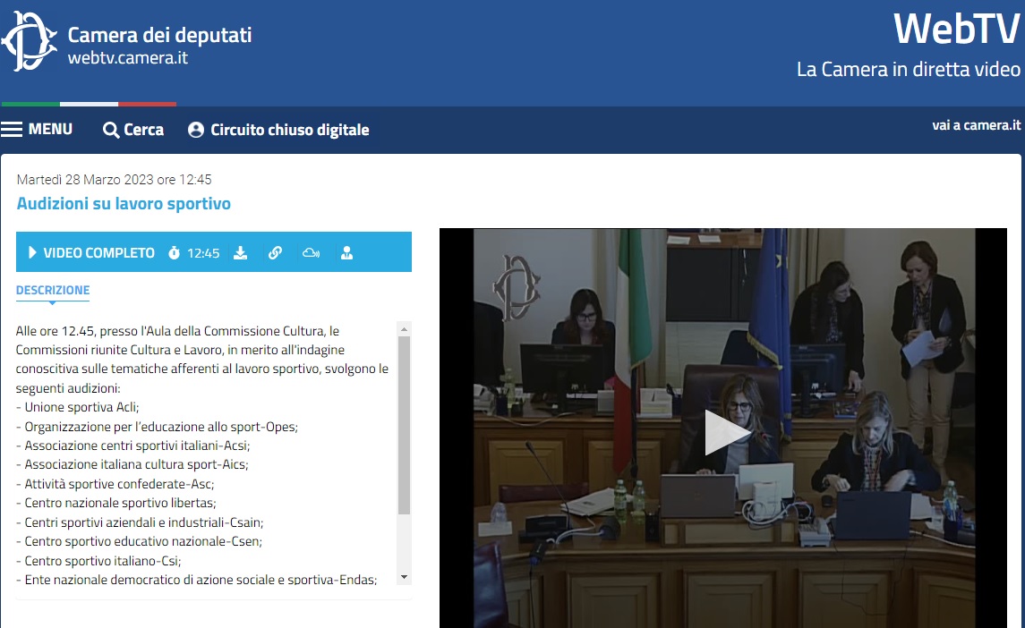
Task: Click the webtv.camera.it site link
Action: point(127,59)
